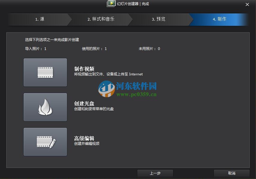The width and height of the screenshot is (256, 179).
Task: Open the 制作视频 option by its title text
Action: coord(84,69)
